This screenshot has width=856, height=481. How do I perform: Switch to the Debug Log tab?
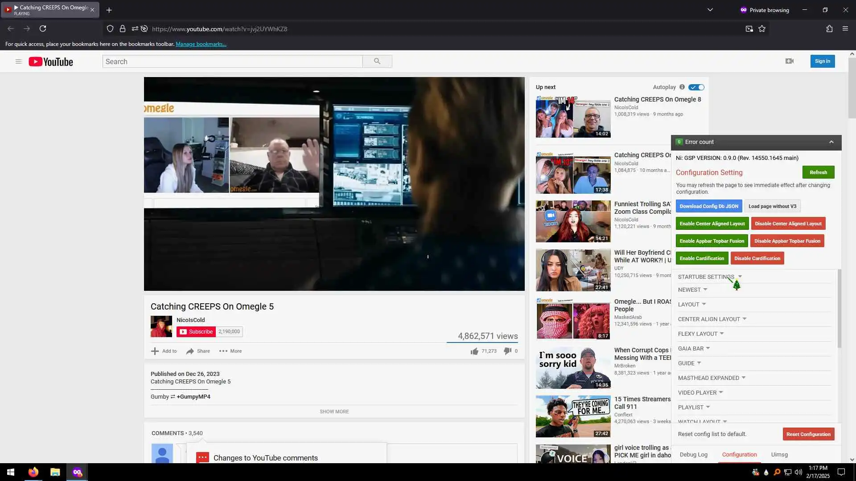pyautogui.click(x=693, y=455)
